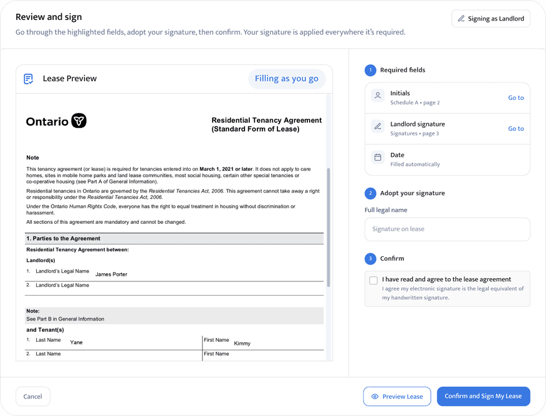Click the Ontario trillium logo

(x=79, y=120)
